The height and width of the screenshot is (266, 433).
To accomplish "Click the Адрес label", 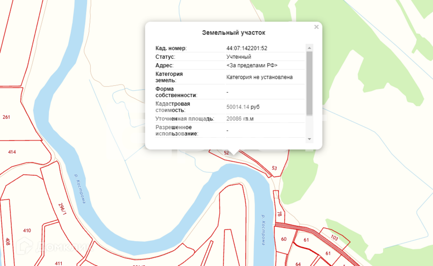I will click(x=164, y=65).
